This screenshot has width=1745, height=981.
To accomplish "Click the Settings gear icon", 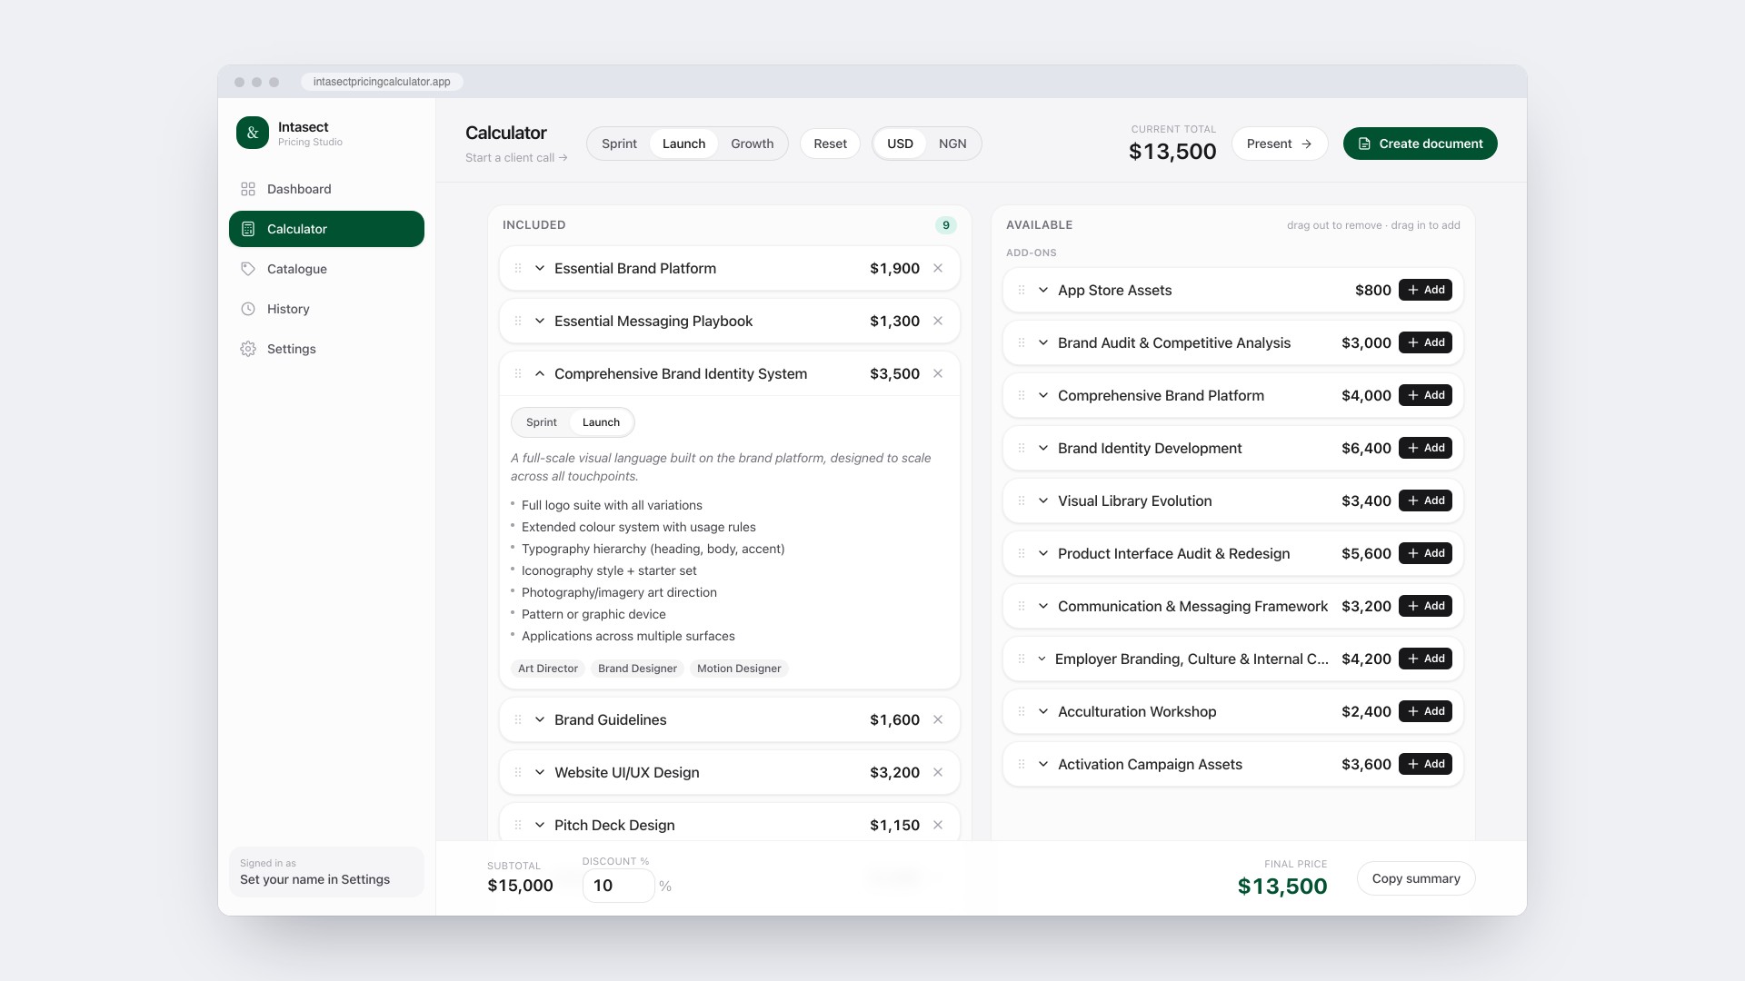I will point(248,349).
